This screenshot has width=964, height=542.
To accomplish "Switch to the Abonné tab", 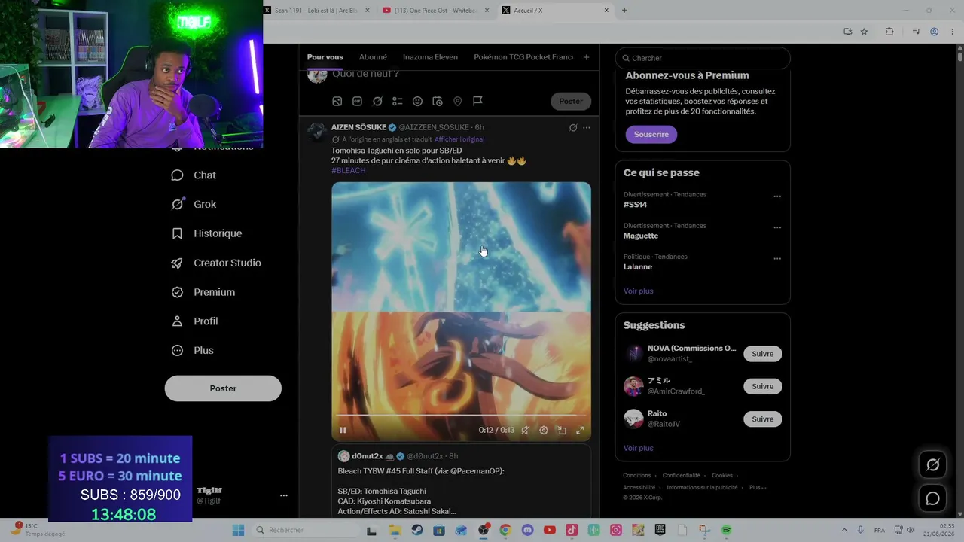I will tap(373, 57).
